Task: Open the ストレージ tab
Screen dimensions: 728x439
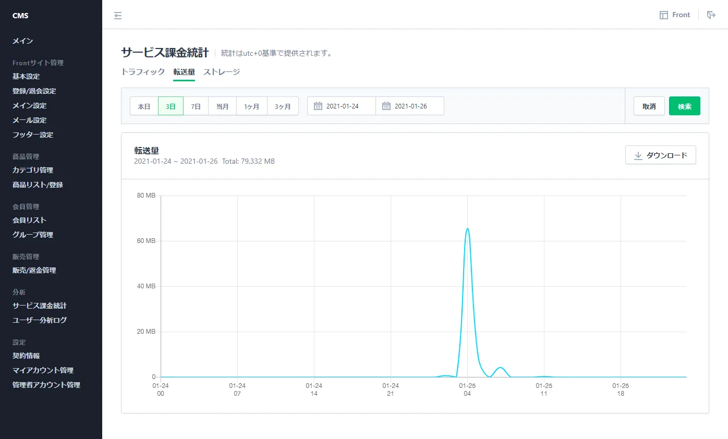Action: 222,72
